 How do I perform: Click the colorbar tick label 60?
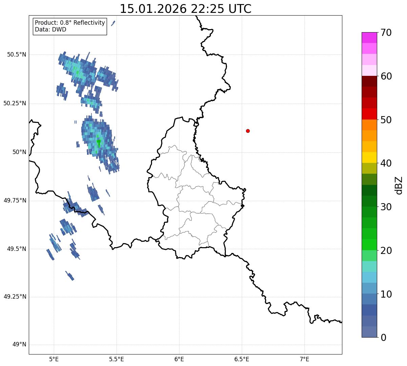tap(386, 76)
